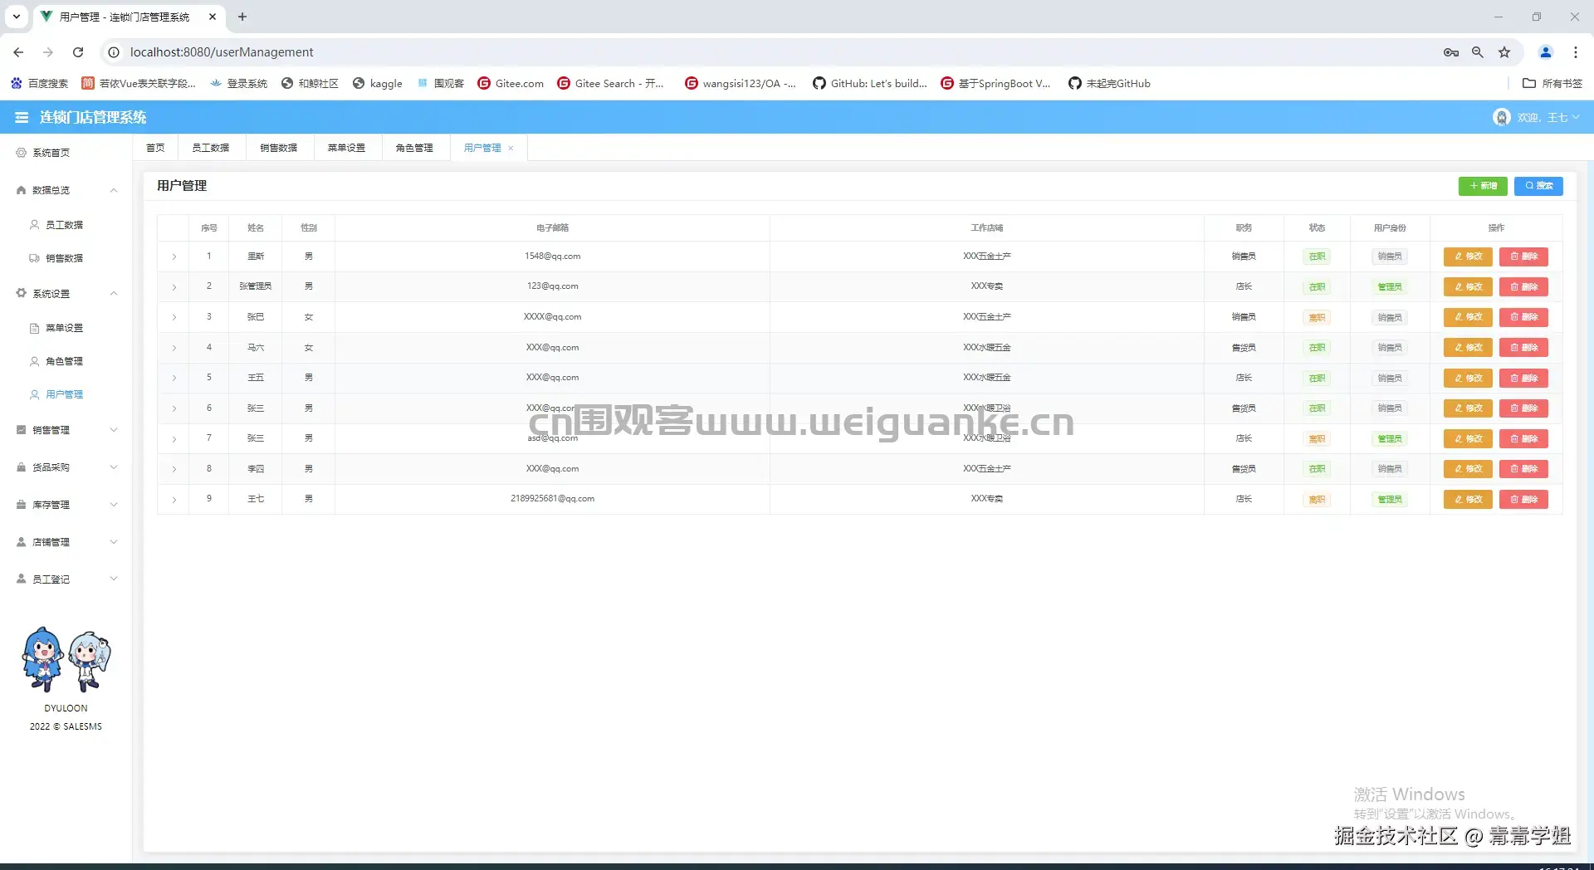Click the zoom magnifier icon in address bar

click(1478, 52)
